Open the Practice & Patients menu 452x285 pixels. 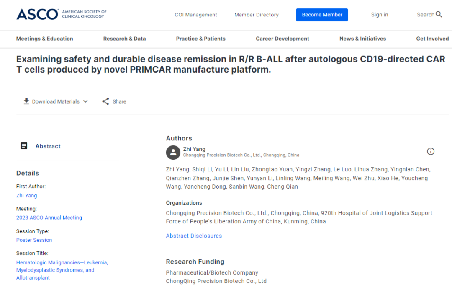pos(200,39)
